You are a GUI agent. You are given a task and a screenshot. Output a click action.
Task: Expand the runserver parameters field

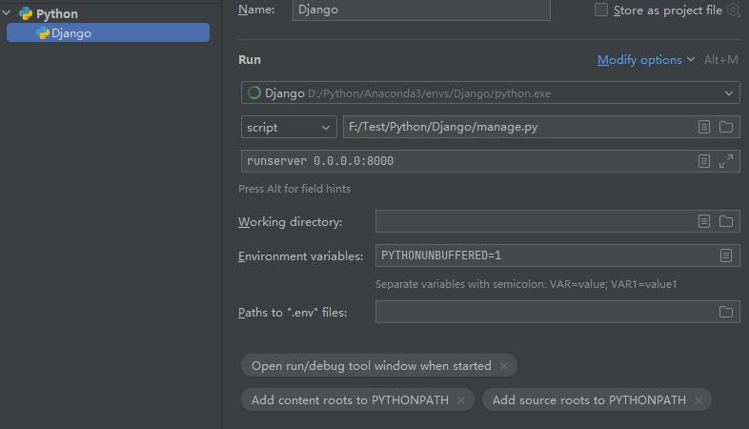tap(725, 161)
